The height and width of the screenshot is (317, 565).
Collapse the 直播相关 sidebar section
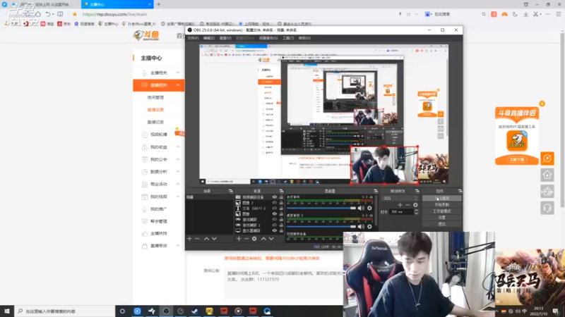click(x=178, y=85)
